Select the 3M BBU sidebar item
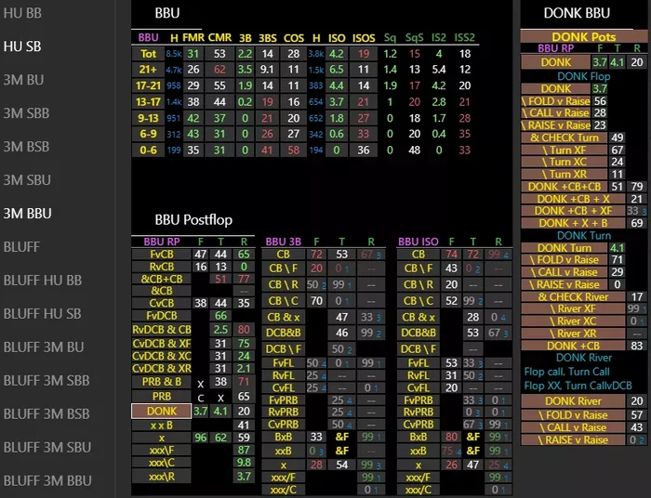651x498 pixels. (x=27, y=214)
